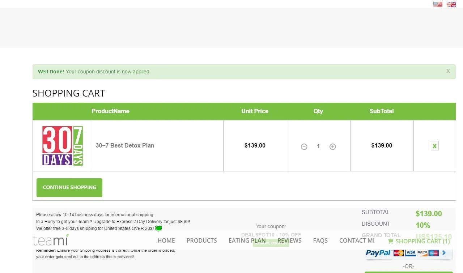
Task: Click the SubTotal column header
Action: [382, 111]
